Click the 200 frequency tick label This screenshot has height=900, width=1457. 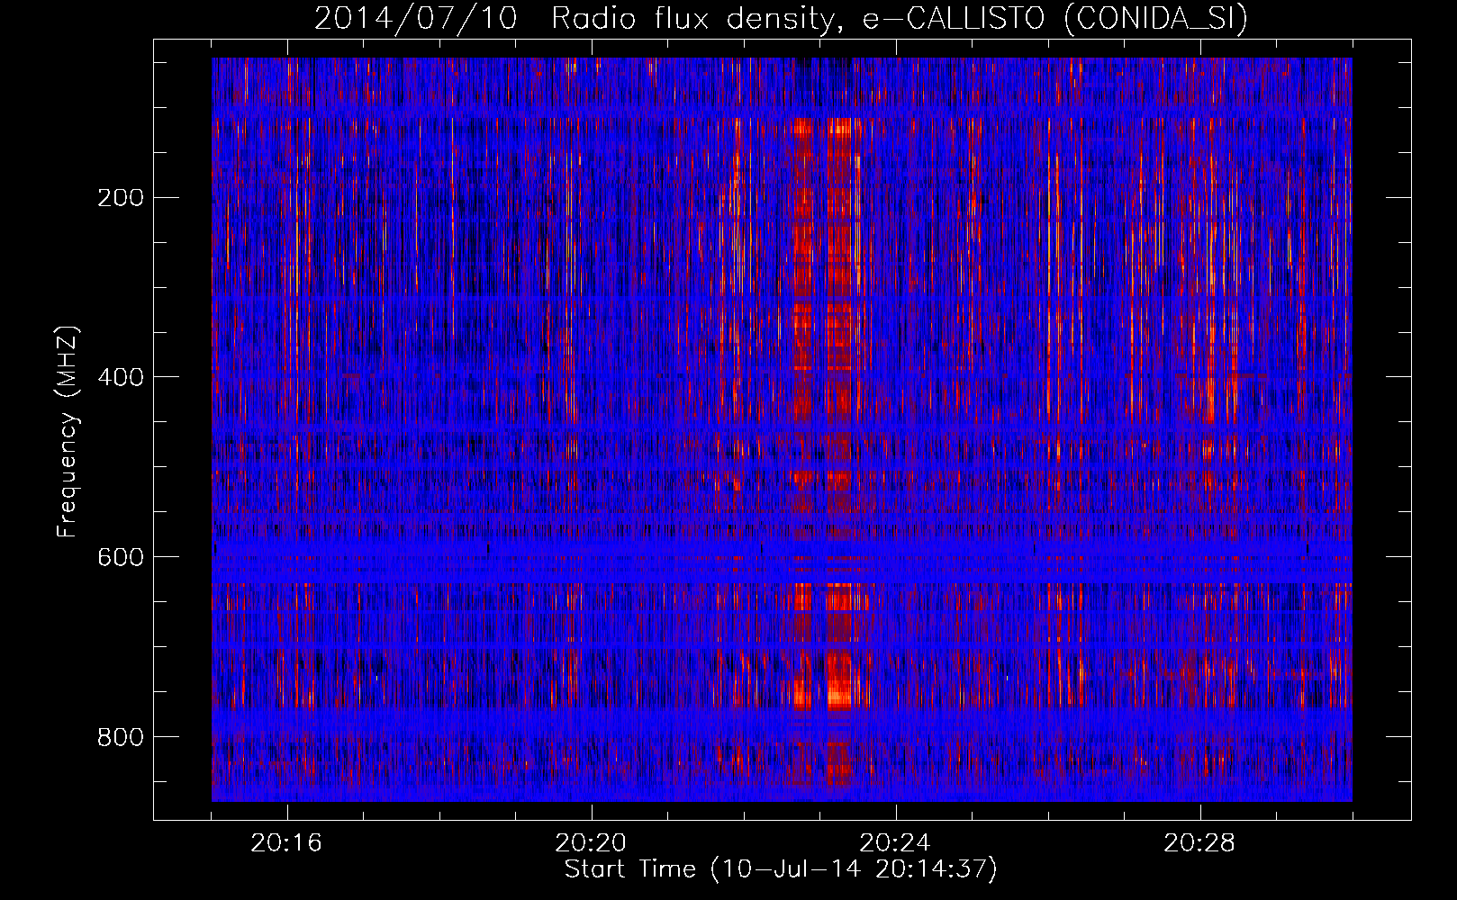tap(121, 197)
